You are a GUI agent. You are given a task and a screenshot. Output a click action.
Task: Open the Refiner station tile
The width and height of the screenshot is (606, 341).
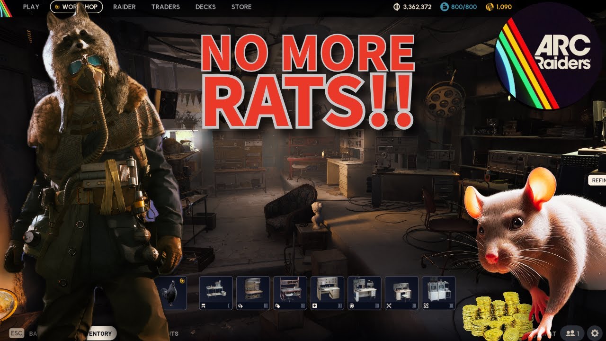pyautogui.click(x=439, y=293)
